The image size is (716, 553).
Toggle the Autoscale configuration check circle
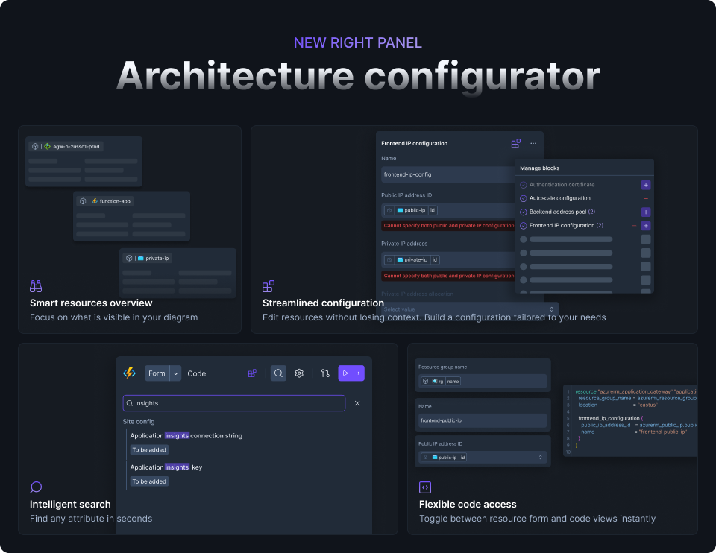(524, 198)
